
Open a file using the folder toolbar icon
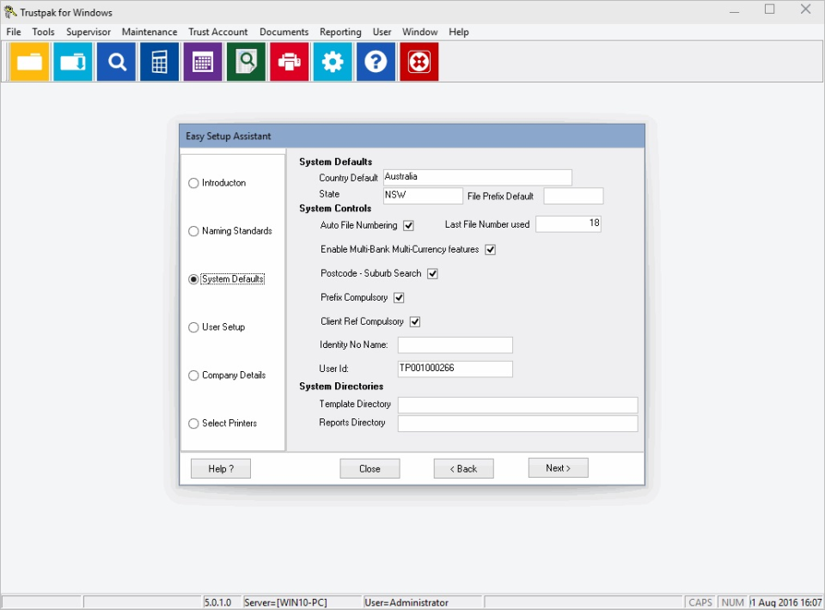(29, 61)
